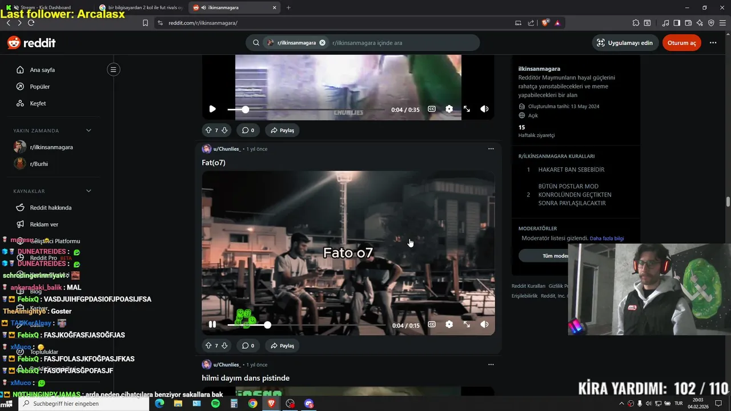The width and height of the screenshot is (731, 411).
Task: Enter fullscreen on top video
Action: tap(467, 109)
